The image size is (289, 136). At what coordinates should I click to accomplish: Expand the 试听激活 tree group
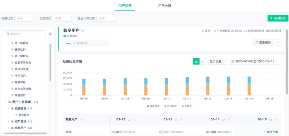pos(9,122)
